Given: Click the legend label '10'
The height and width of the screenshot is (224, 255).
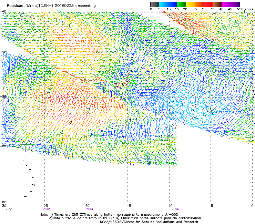Looking at the screenshot, I should click(x=169, y=9).
